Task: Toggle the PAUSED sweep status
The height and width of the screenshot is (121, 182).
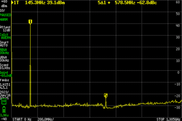Action: click(x=5, y=15)
